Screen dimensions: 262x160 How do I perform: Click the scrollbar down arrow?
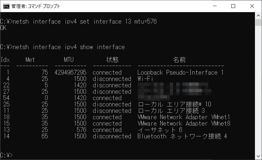point(258,156)
